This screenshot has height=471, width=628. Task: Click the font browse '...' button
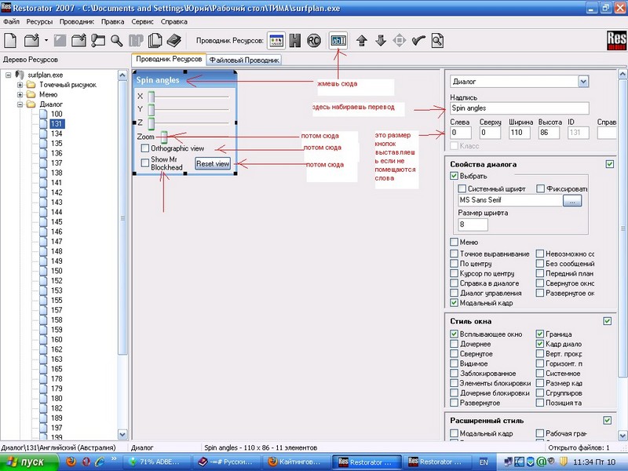[x=571, y=201]
